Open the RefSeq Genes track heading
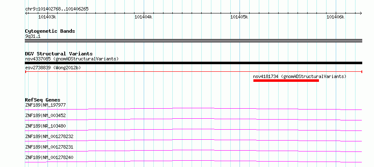Screen dimensions: 374x167 click(43, 100)
